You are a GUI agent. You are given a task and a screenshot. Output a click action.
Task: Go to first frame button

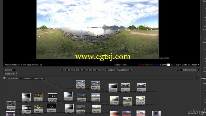point(67,70)
